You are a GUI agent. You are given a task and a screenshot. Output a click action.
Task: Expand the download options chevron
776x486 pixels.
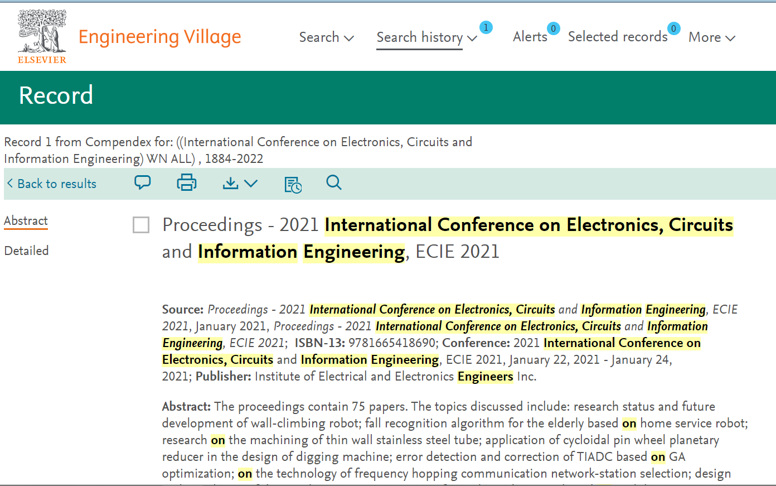tap(251, 183)
